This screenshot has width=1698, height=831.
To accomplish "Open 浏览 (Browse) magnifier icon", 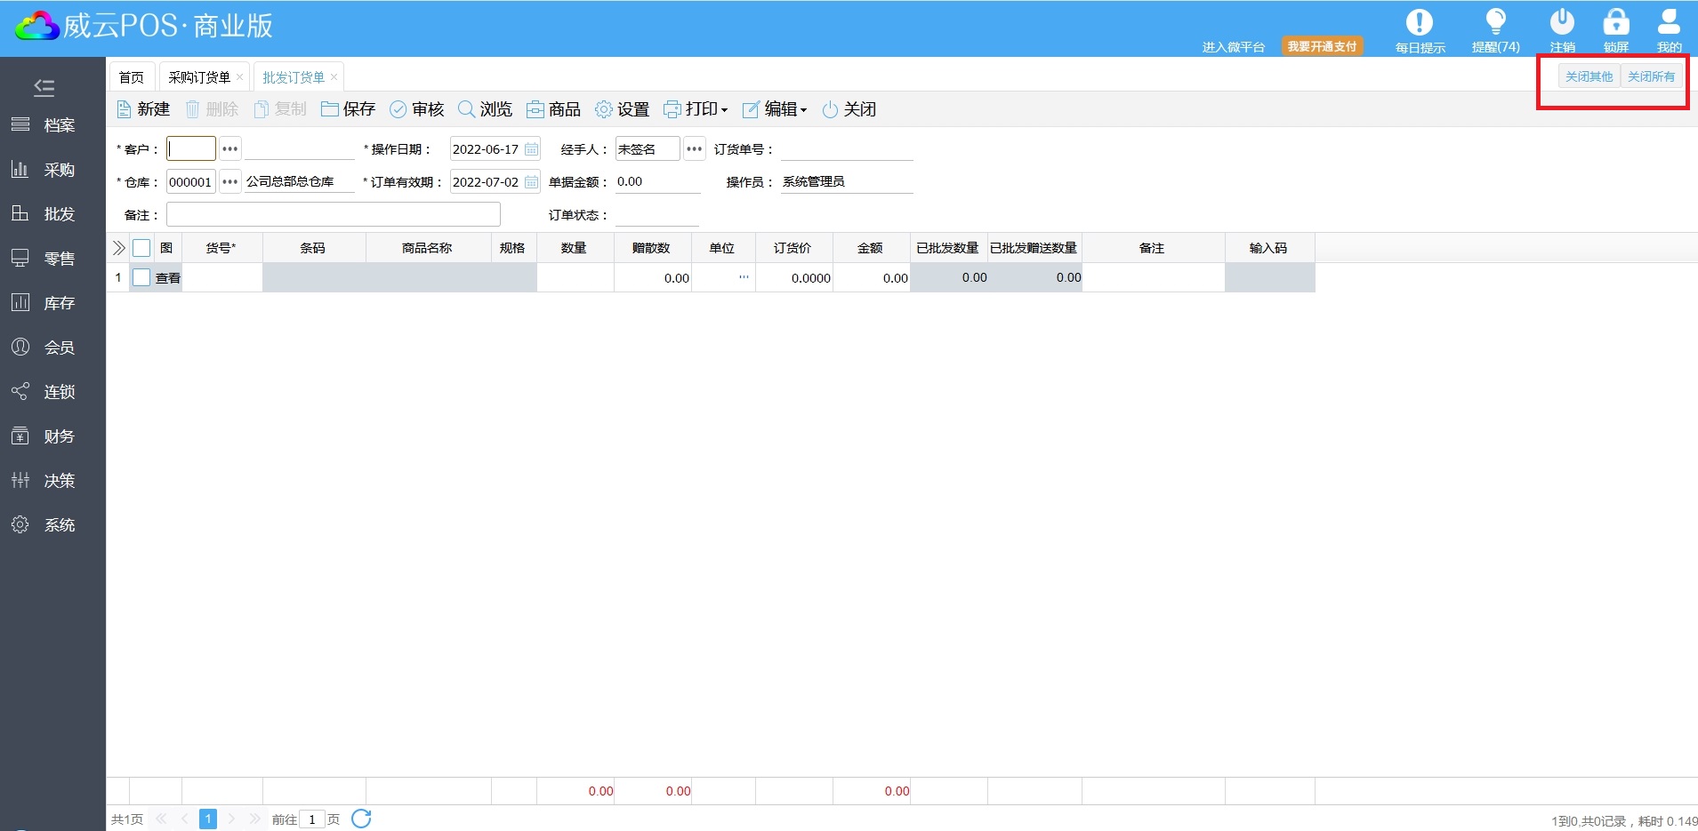I will (466, 109).
